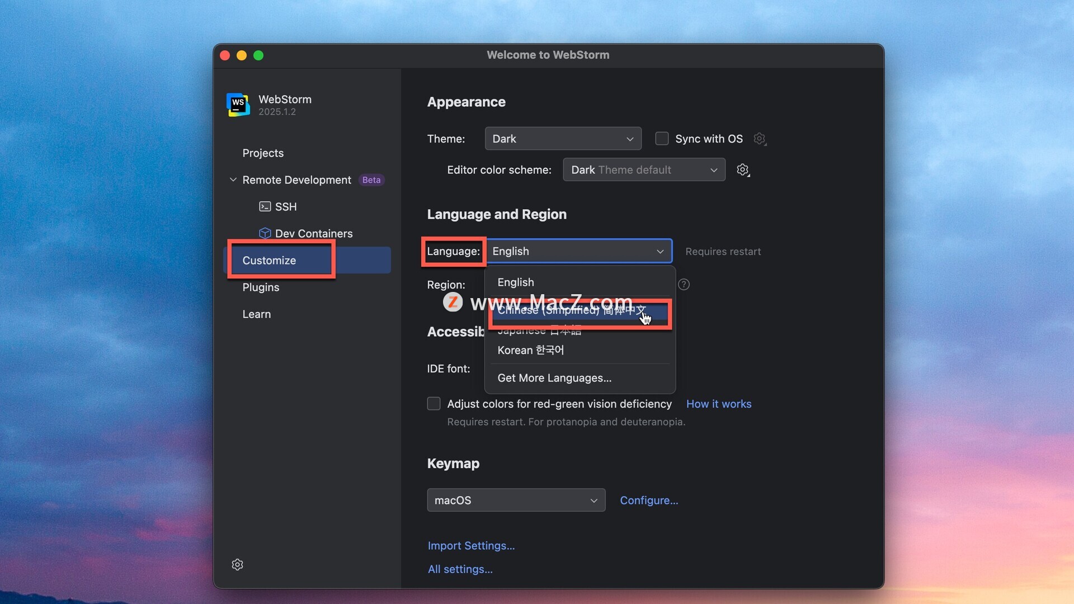Select SSH under Remote Development

coord(286,206)
